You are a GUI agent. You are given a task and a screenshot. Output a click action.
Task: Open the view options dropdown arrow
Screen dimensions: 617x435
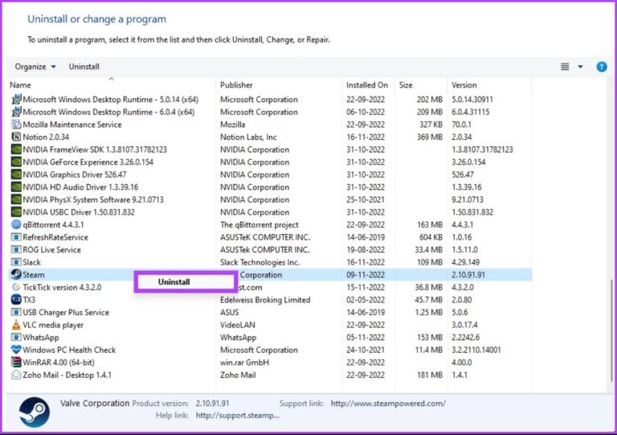pos(580,67)
